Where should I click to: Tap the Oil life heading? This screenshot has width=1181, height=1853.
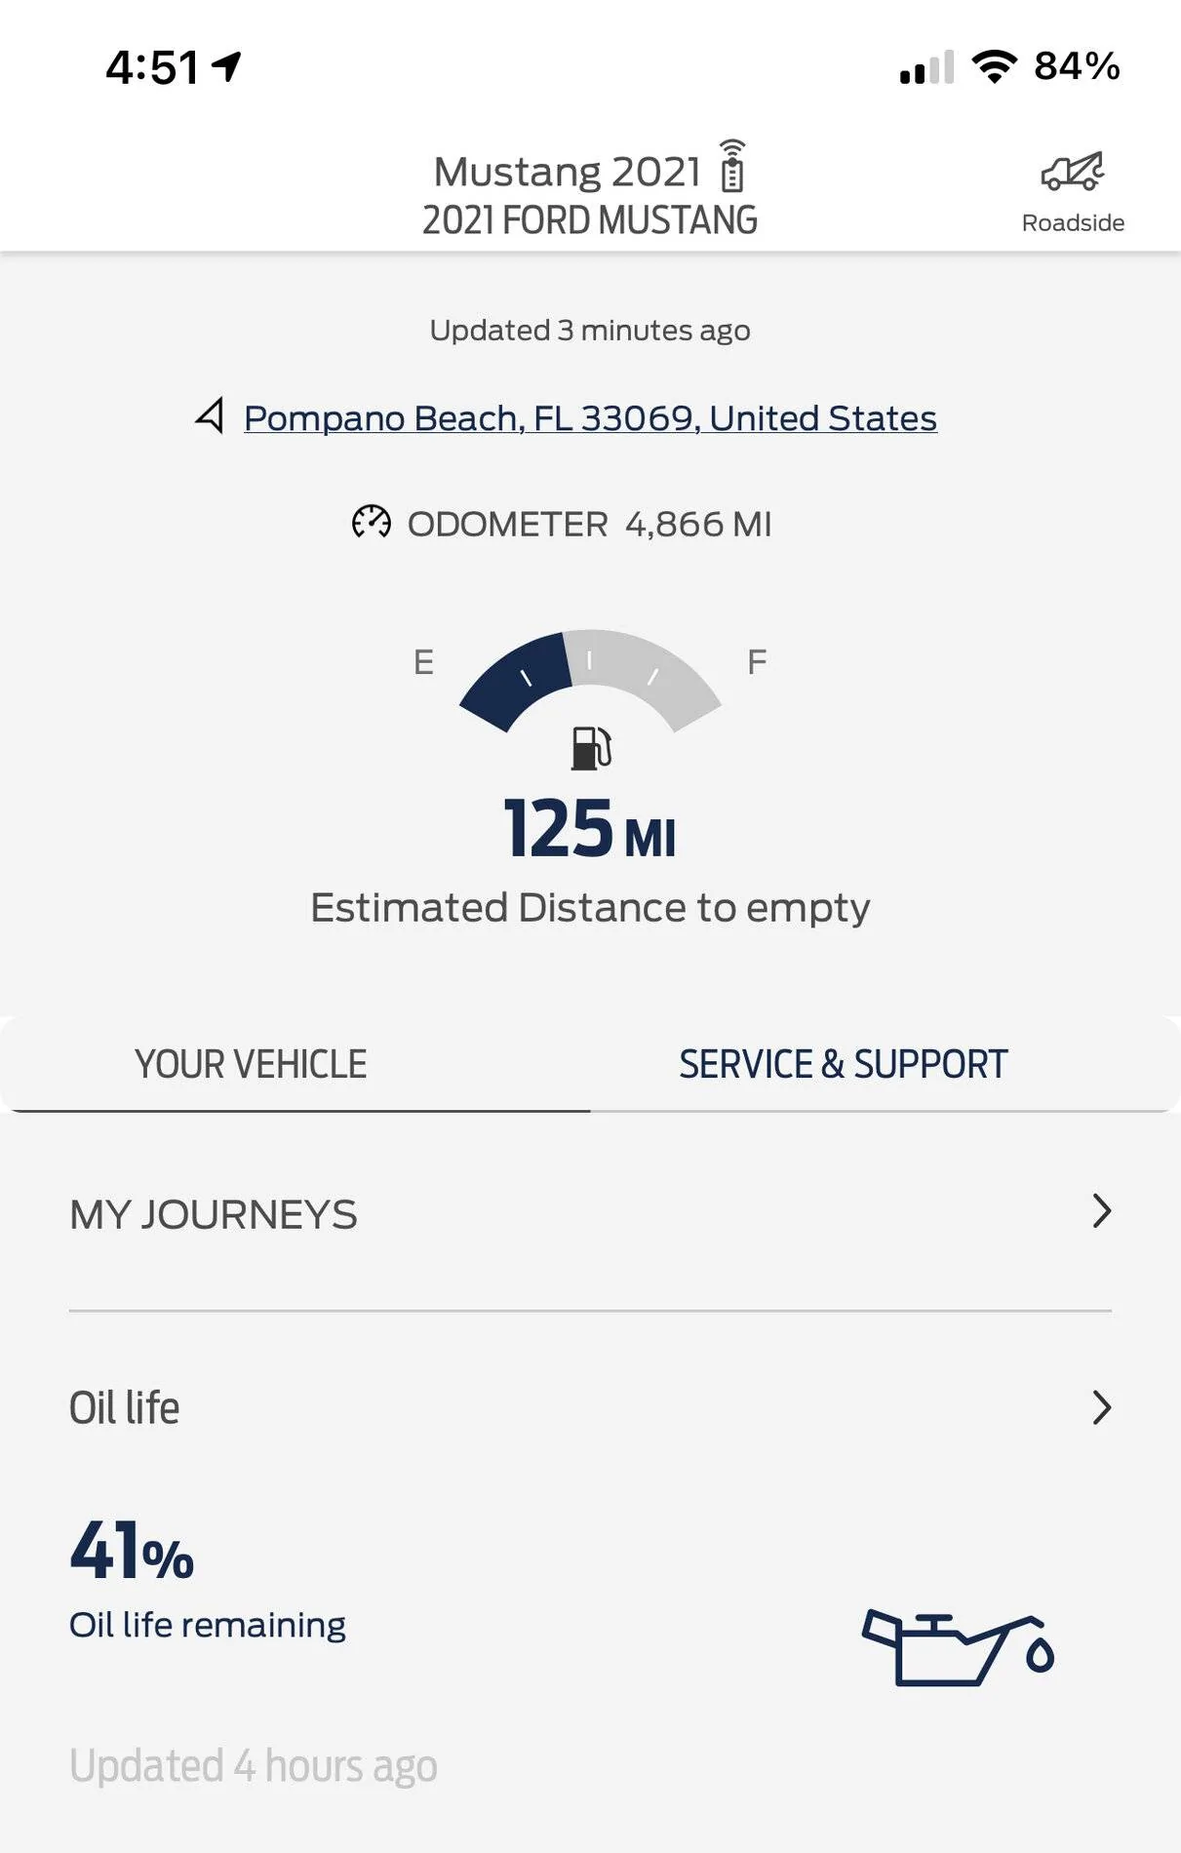124,1408
